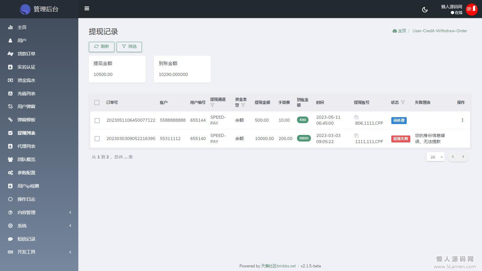
Task: Toggle dark mode with the moon icon
Action: (425, 10)
